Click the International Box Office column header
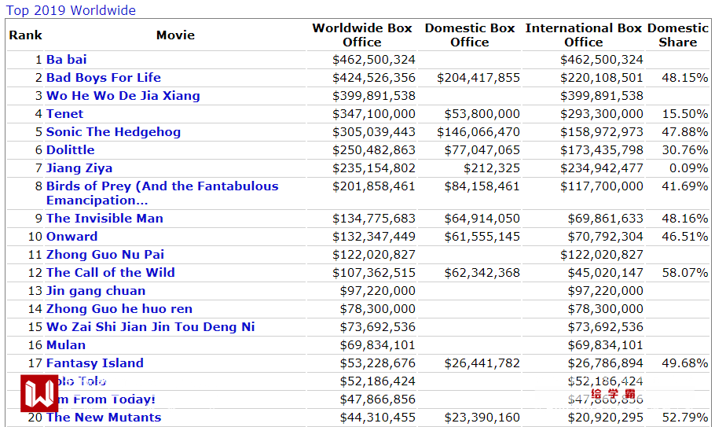715x427 pixels. (x=583, y=35)
